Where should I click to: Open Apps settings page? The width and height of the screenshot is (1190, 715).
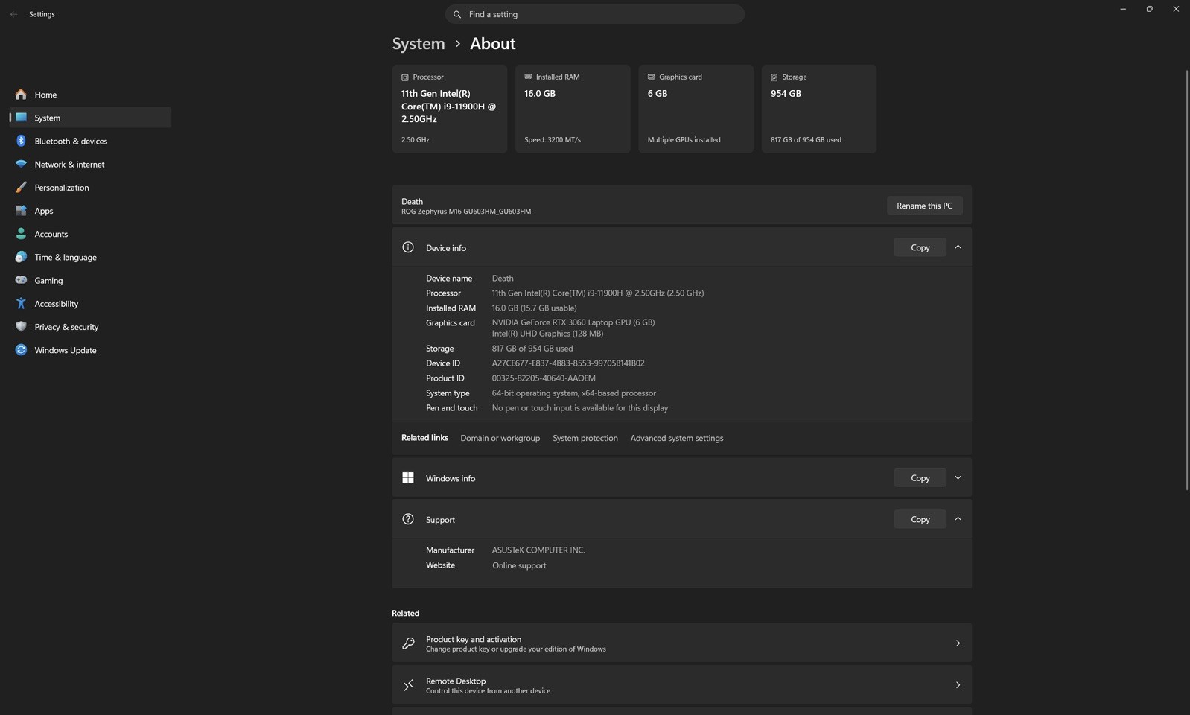click(x=90, y=211)
